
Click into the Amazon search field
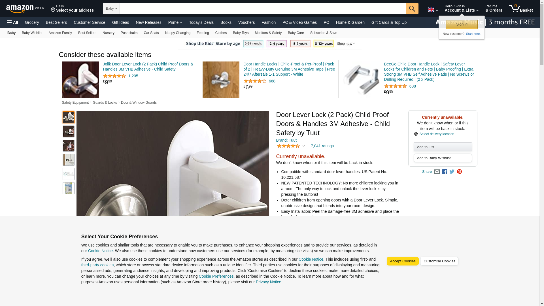[263, 8]
